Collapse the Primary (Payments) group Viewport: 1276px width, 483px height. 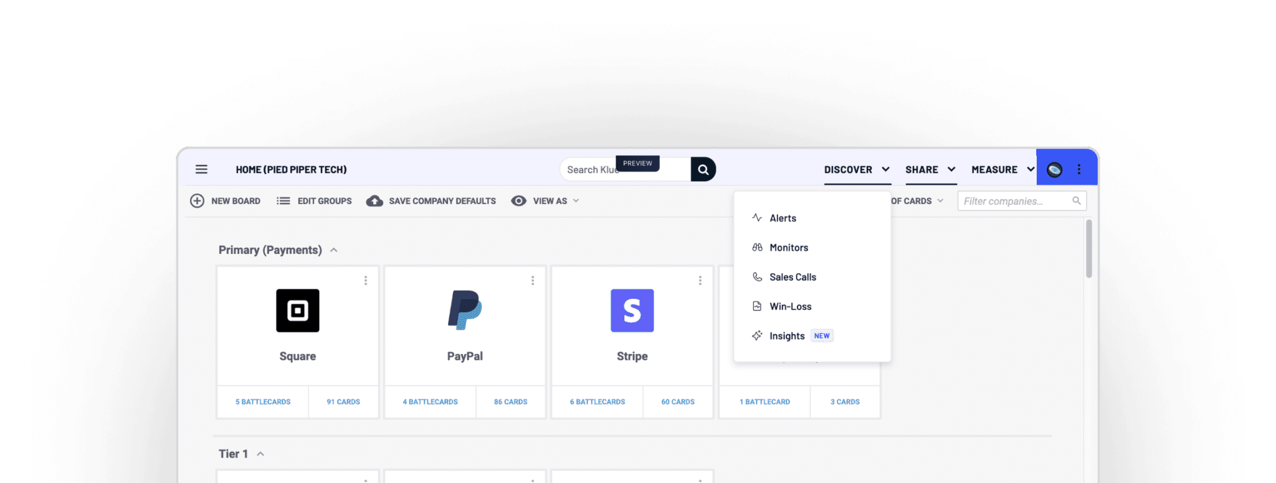tap(334, 250)
